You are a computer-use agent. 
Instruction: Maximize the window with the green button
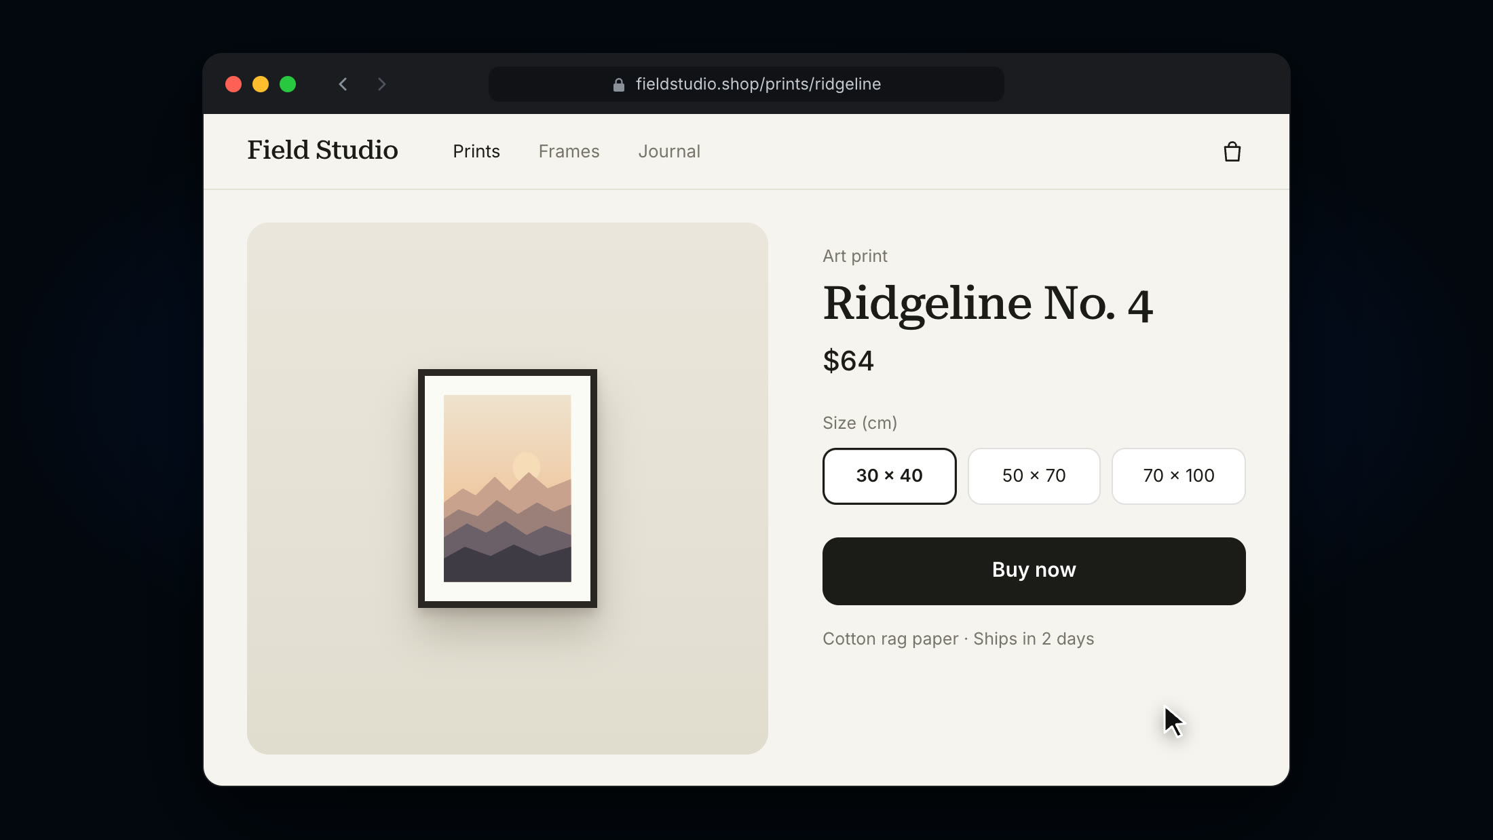point(288,84)
